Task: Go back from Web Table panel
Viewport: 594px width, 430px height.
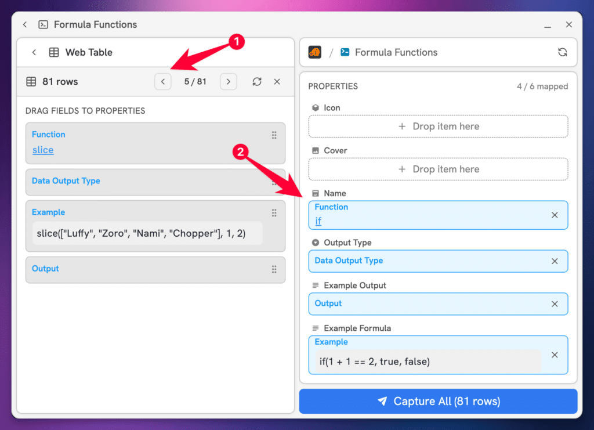Action: click(34, 52)
